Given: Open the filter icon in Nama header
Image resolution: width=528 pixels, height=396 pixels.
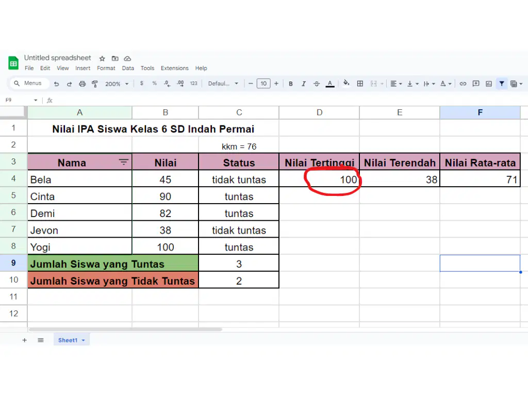Looking at the screenshot, I should (124, 162).
